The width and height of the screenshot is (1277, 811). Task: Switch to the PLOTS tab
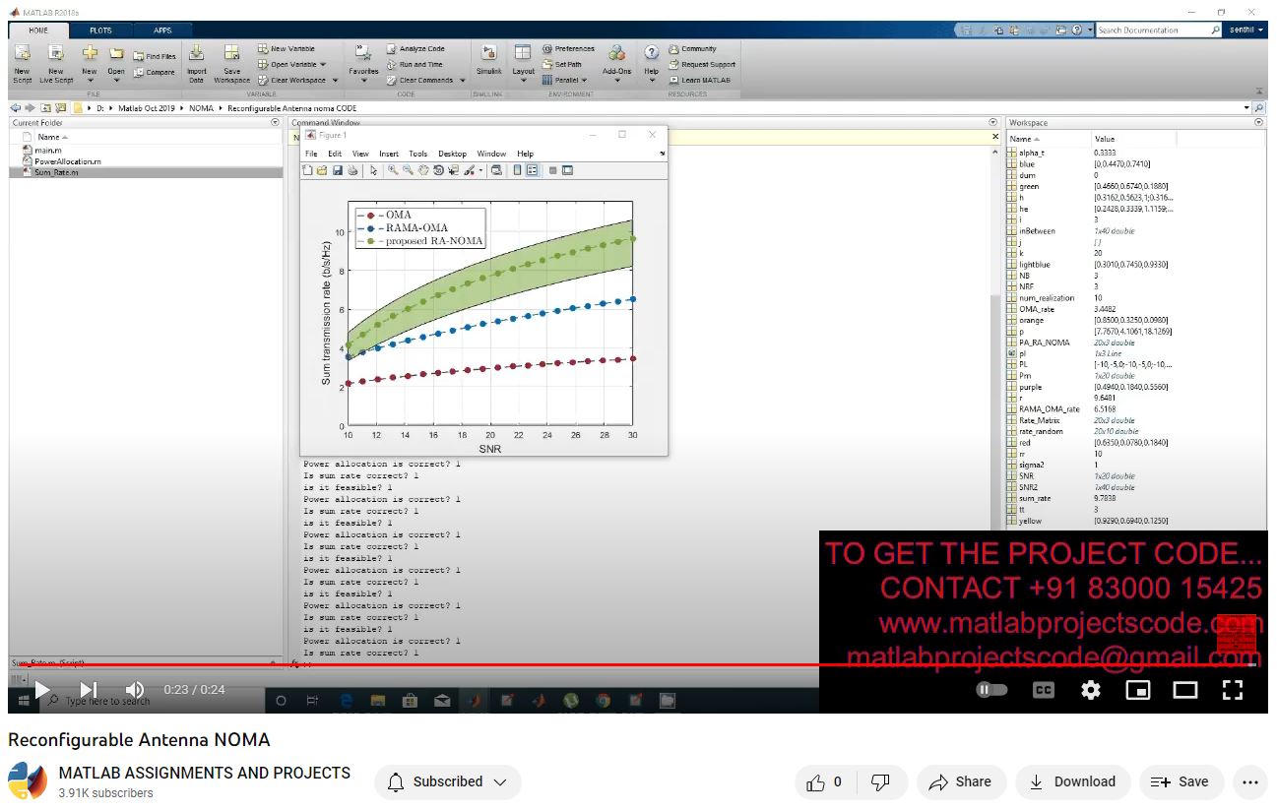[x=100, y=31]
